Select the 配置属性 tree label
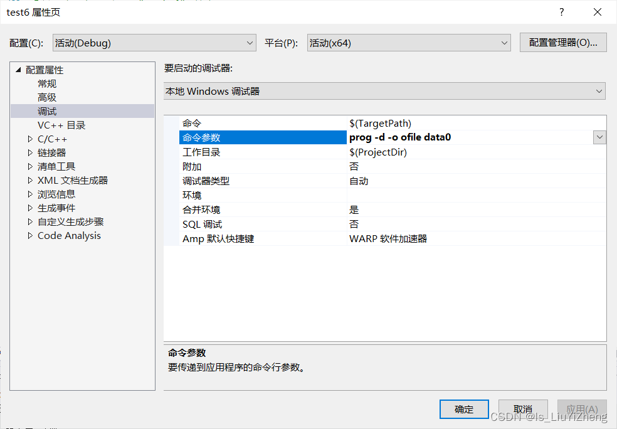This screenshot has width=617, height=429. [45, 70]
